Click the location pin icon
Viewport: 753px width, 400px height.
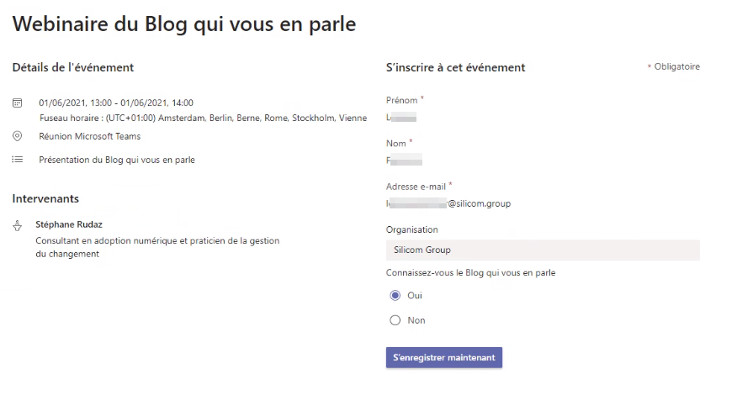tap(18, 136)
